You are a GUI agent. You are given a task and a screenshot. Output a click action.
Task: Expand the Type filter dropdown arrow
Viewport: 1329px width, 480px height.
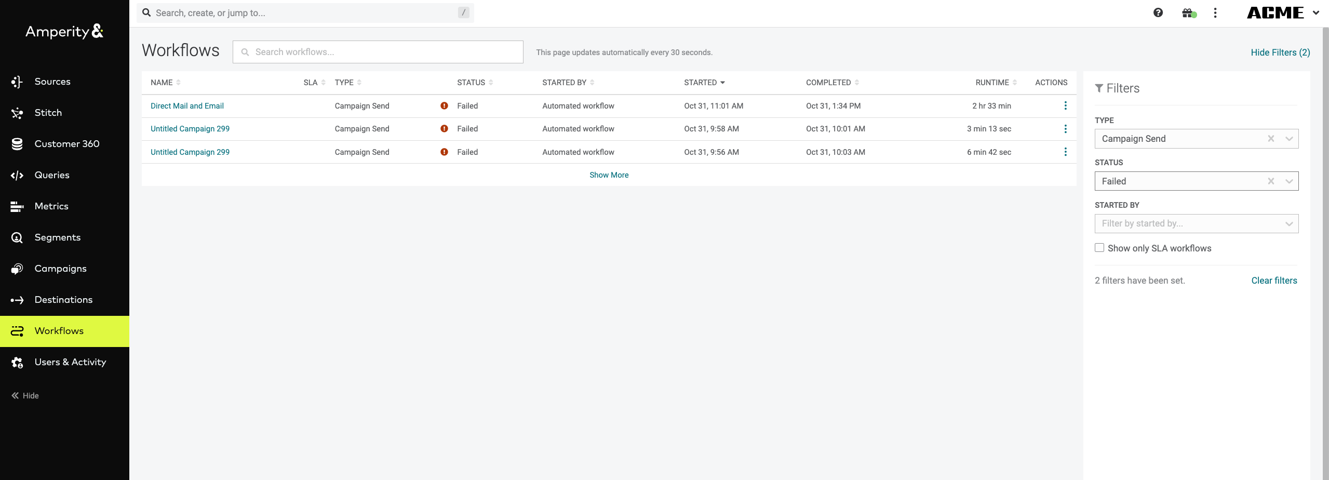click(1289, 139)
